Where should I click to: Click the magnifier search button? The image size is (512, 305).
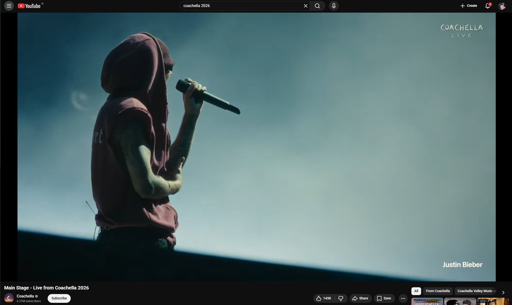317,6
